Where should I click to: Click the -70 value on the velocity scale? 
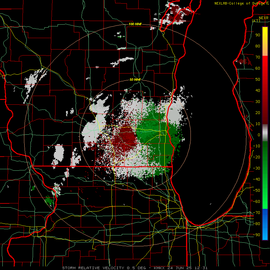coord(256,213)
